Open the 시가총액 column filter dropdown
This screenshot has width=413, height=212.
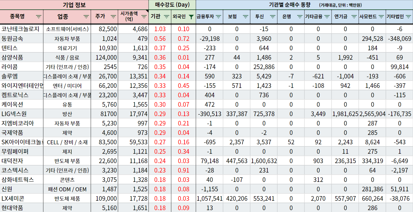144,17
